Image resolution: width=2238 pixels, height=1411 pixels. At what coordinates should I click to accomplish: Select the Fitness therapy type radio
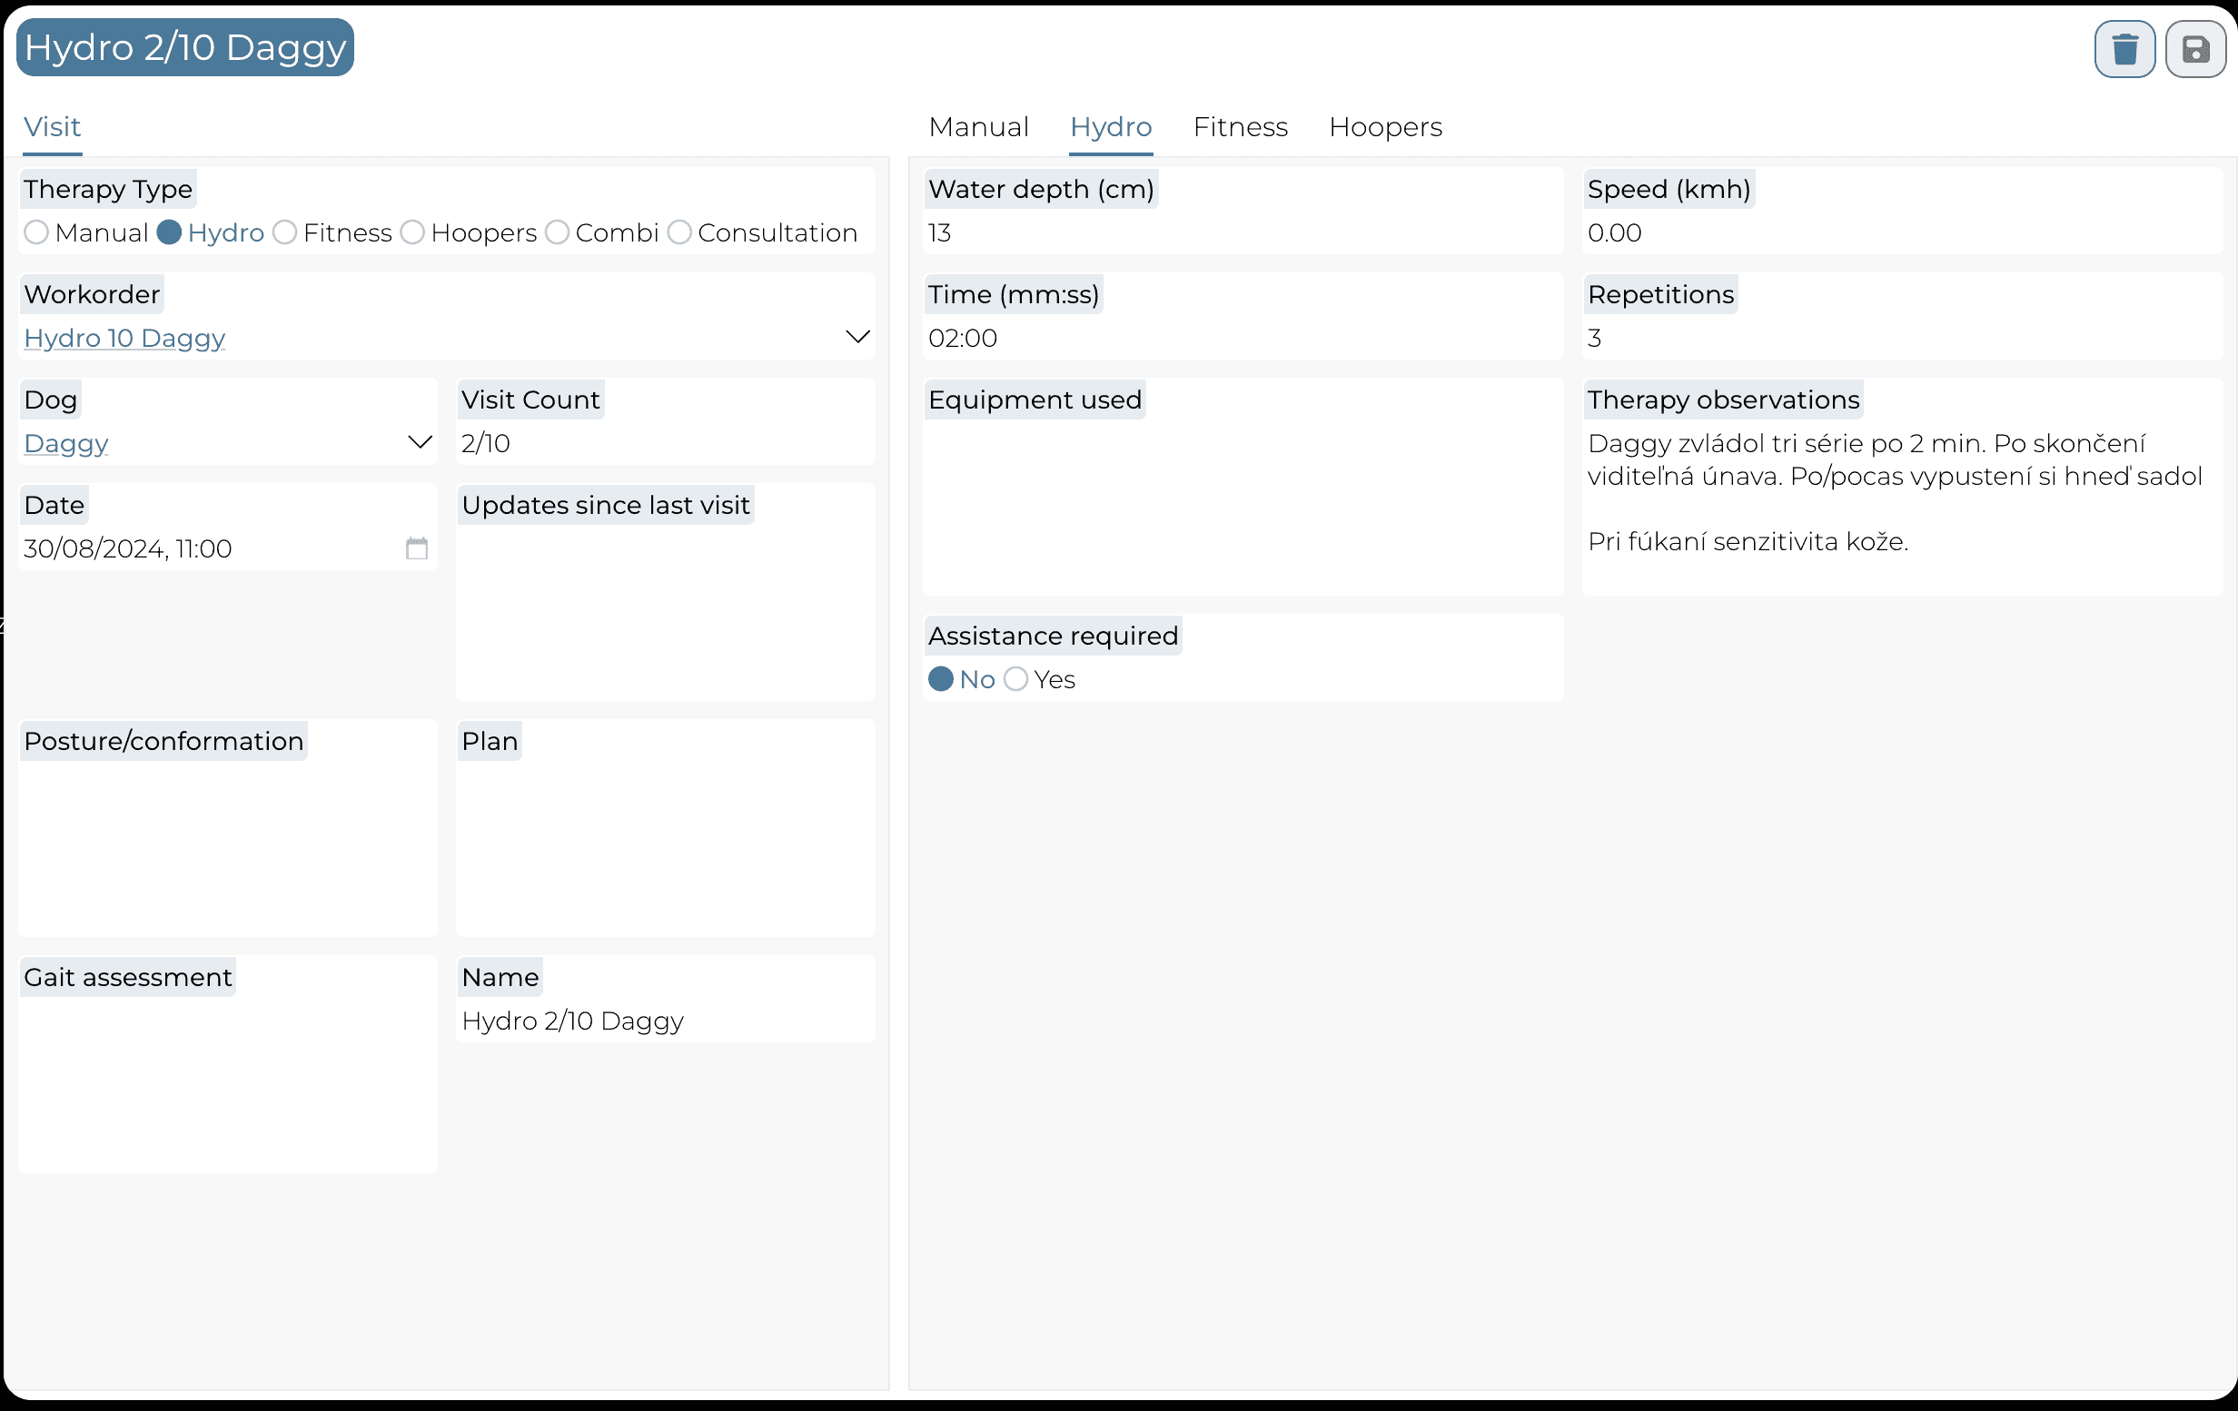(284, 232)
